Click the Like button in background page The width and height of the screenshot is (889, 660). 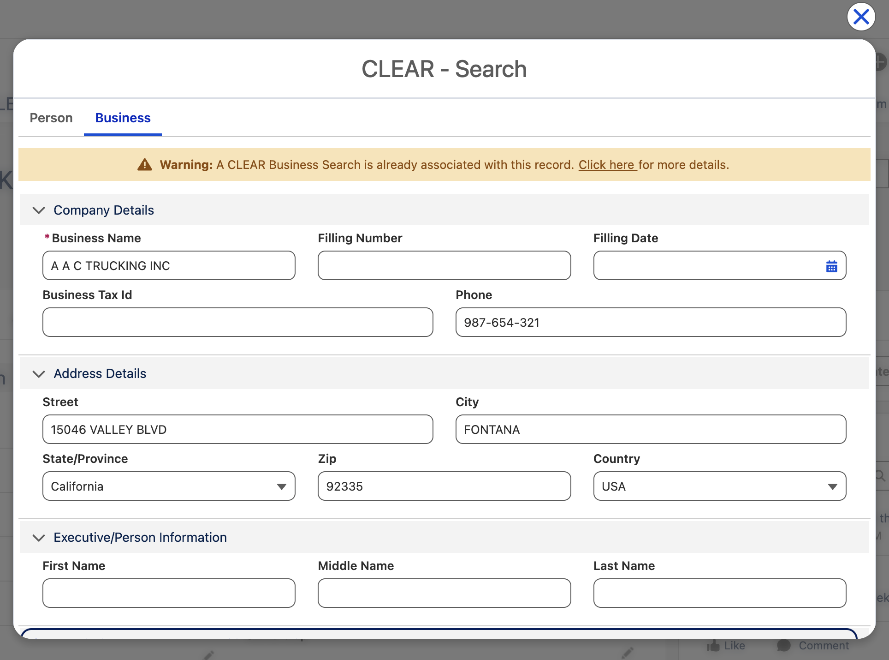726,646
